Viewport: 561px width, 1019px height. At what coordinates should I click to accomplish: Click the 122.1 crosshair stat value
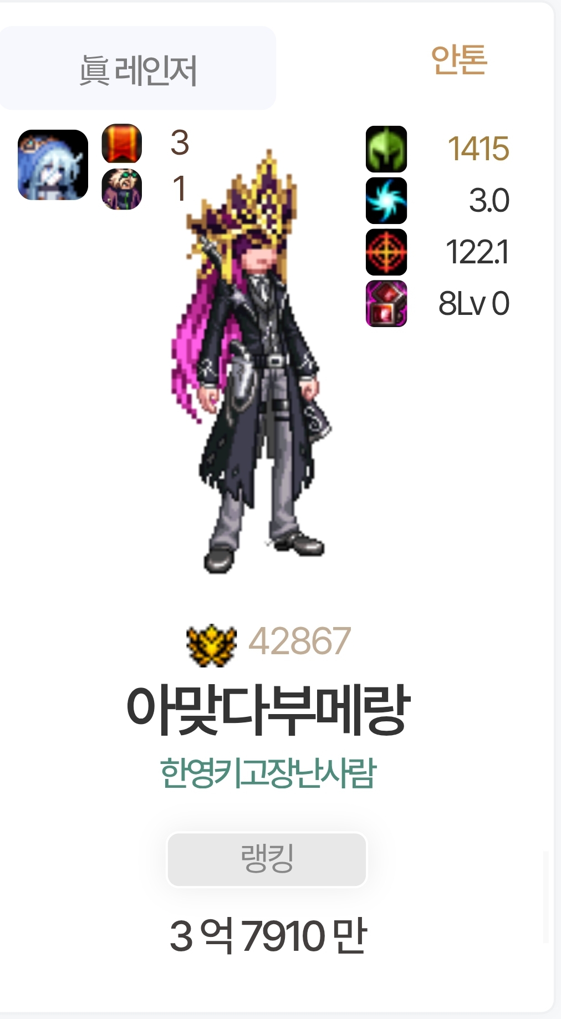[x=477, y=252]
